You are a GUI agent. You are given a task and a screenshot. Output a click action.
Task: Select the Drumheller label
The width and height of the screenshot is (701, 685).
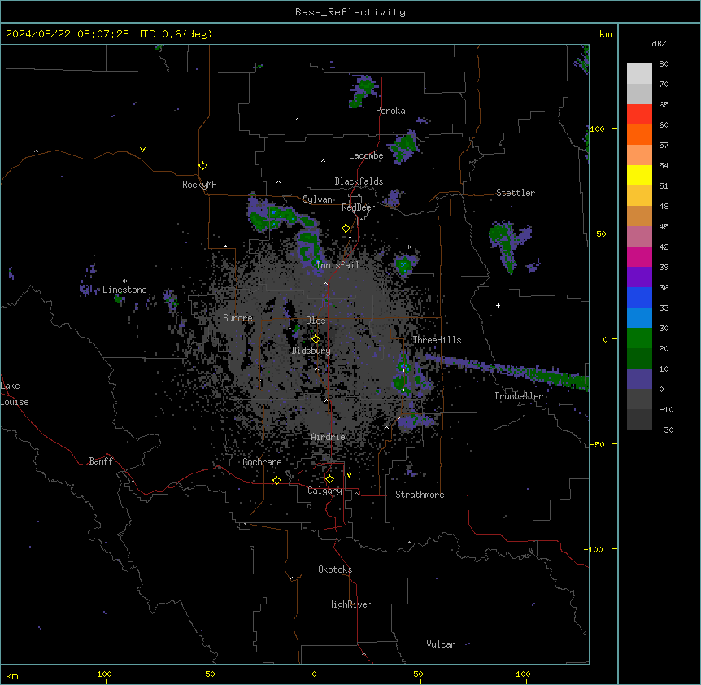pyautogui.click(x=519, y=396)
